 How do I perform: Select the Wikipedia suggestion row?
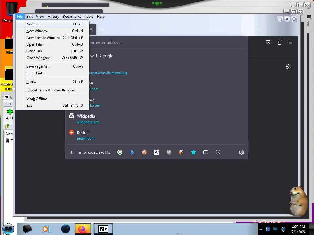pos(157,119)
